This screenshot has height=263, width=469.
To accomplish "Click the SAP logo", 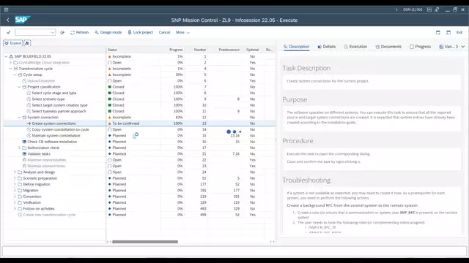I will [x=23, y=20].
